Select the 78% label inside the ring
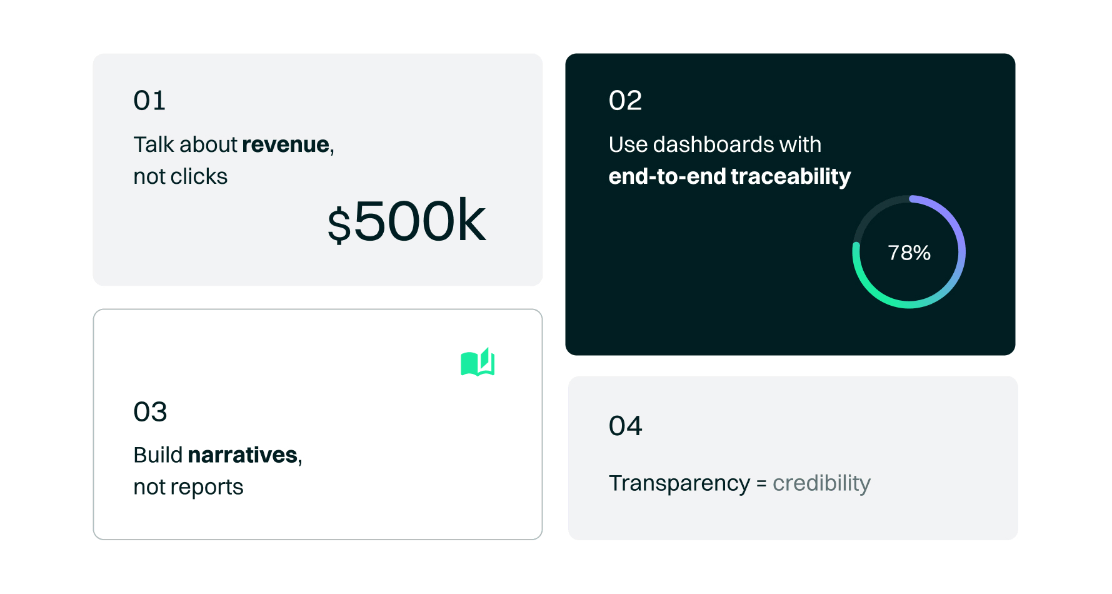The width and height of the screenshot is (1112, 594). 909,253
